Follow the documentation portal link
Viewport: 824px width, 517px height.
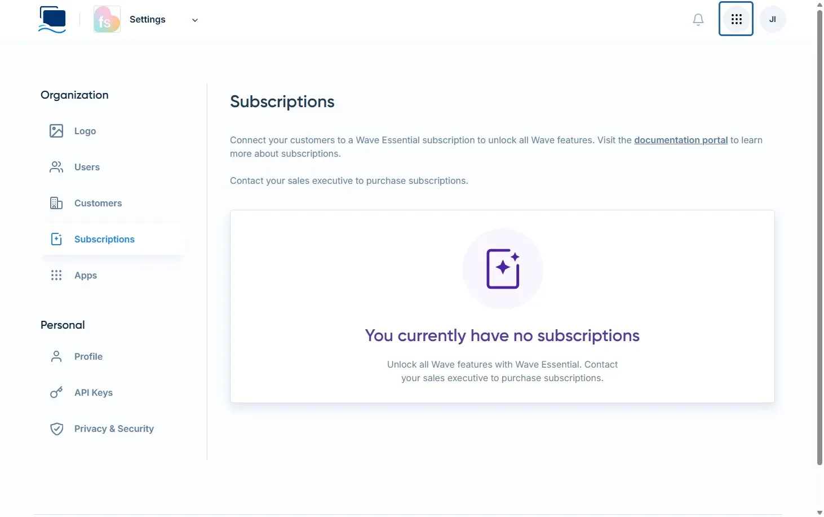tap(681, 140)
